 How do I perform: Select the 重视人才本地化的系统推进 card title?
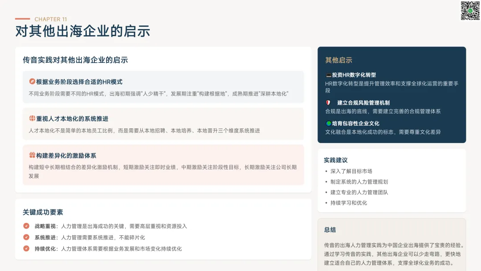coord(72,119)
